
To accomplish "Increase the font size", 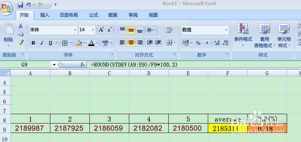I will coord(101,30).
